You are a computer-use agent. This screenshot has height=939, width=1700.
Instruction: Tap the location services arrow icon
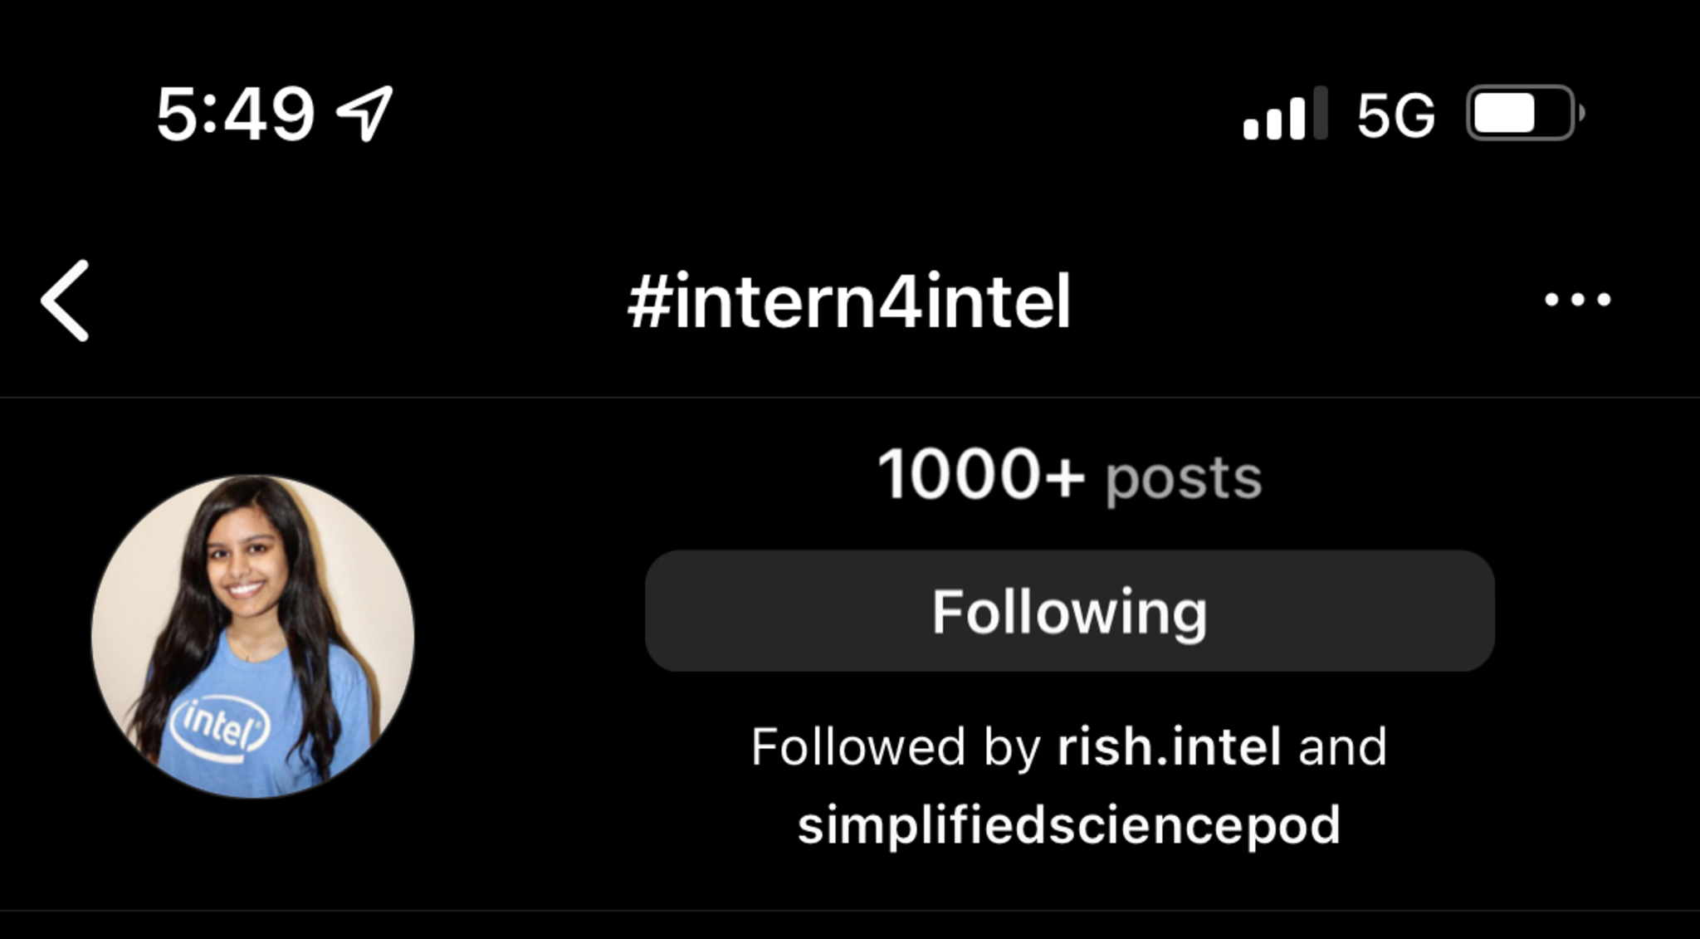pyautogui.click(x=364, y=114)
